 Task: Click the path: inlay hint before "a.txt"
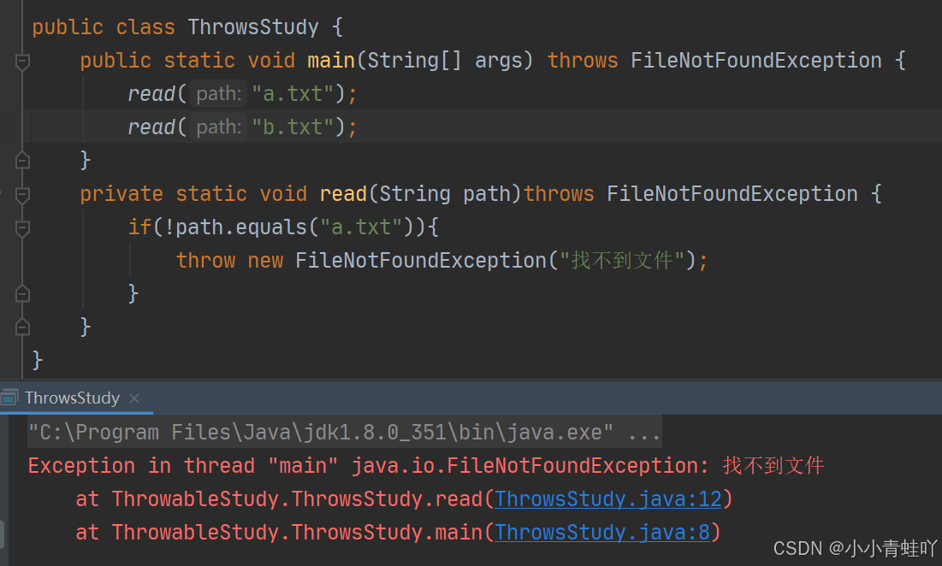coord(217,93)
